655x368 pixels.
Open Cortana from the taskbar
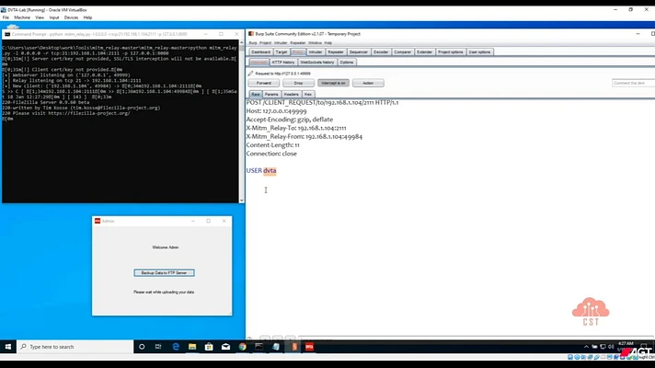tap(142, 347)
